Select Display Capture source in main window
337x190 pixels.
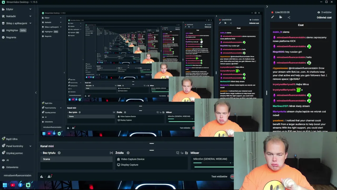pos(129,165)
